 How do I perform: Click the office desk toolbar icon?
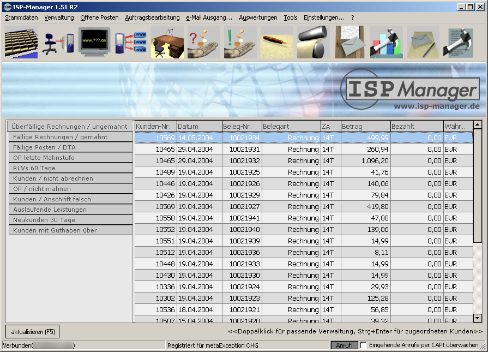click(167, 43)
